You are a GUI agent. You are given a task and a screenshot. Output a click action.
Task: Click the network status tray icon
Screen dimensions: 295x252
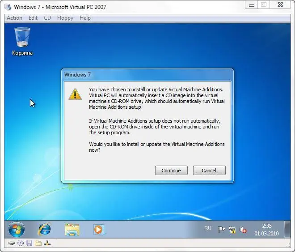(x=232, y=230)
